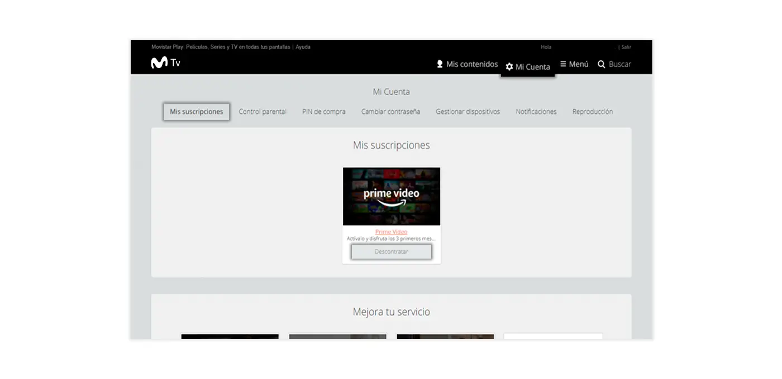Click the Mi Cuenta page title

[x=392, y=92]
